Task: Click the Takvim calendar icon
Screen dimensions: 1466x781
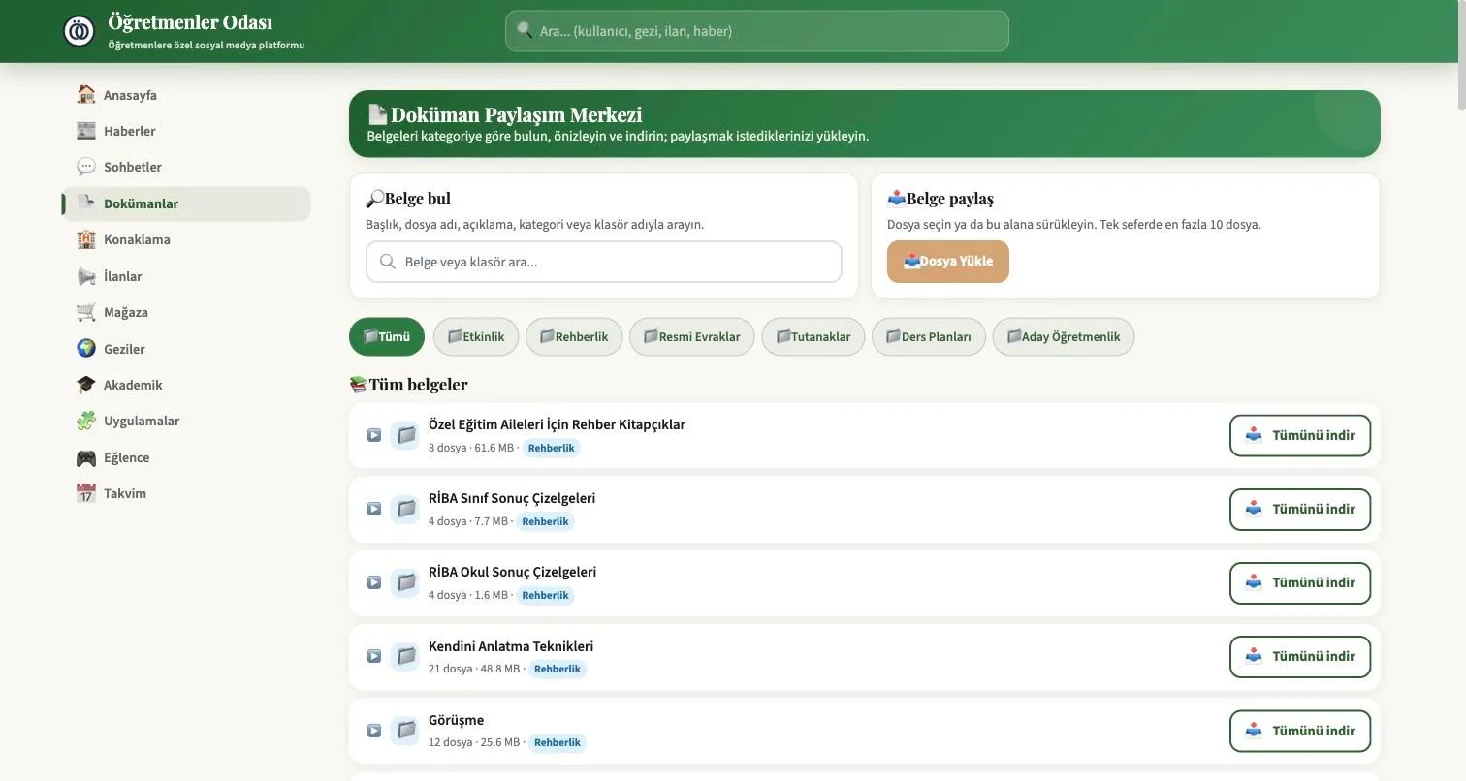Action: pos(86,493)
